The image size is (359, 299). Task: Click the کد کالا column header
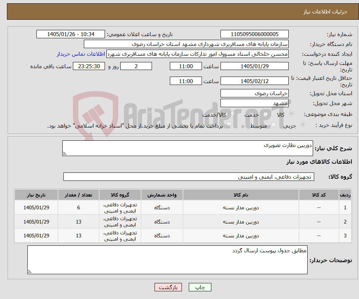(x=319, y=195)
